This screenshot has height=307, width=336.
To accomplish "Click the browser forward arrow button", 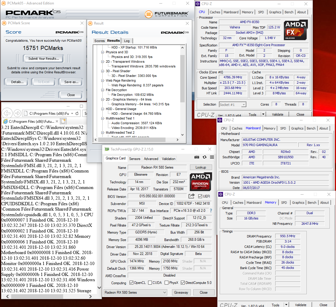I will pos(17,113).
